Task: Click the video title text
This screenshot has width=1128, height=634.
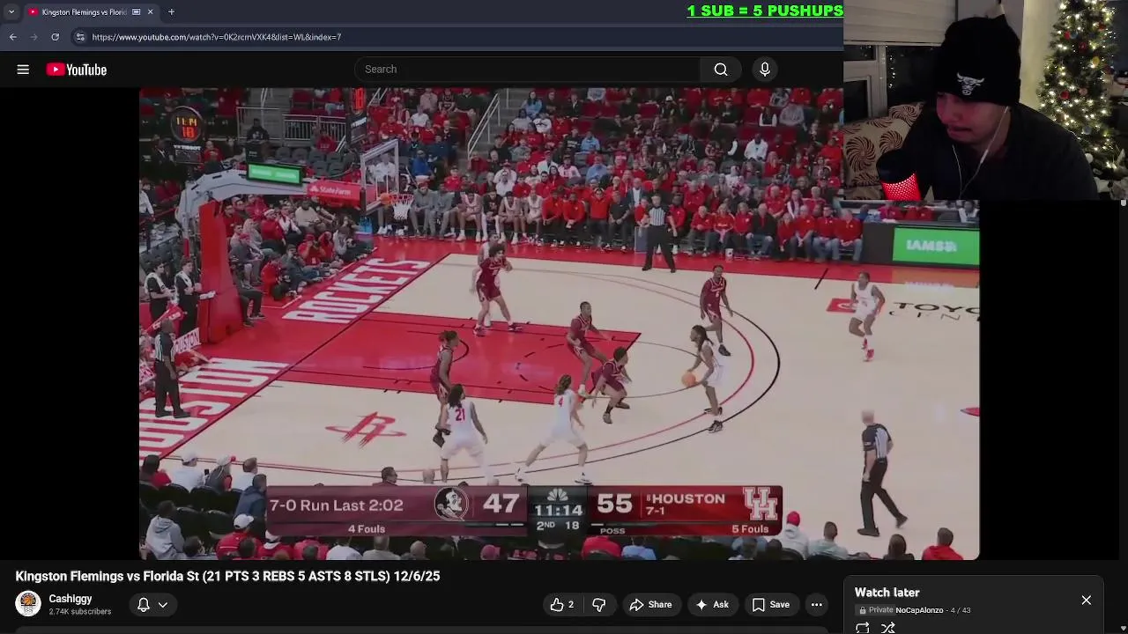Action: click(227, 576)
